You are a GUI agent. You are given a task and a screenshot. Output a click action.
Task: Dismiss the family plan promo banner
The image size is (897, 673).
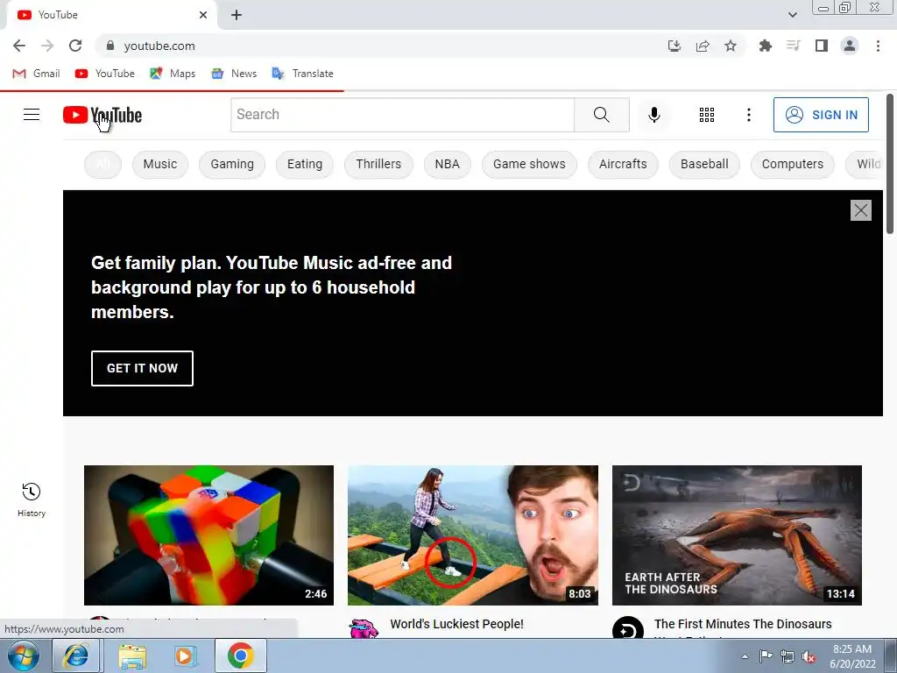(x=860, y=210)
